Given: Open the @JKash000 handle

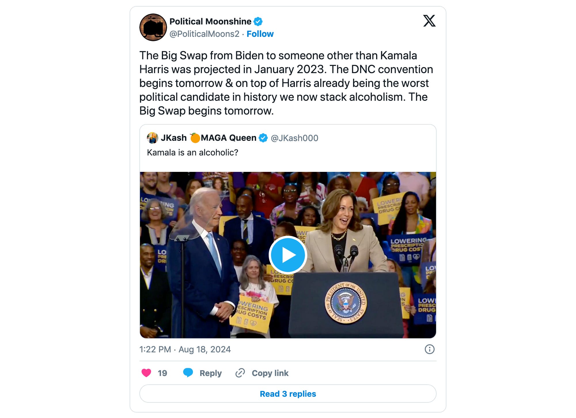Looking at the screenshot, I should (x=294, y=138).
